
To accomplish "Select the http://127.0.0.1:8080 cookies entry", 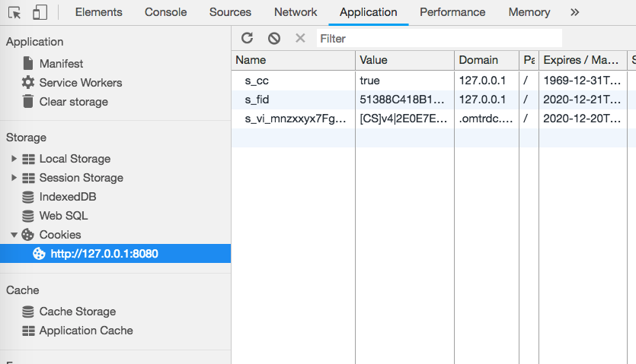I will tap(104, 254).
